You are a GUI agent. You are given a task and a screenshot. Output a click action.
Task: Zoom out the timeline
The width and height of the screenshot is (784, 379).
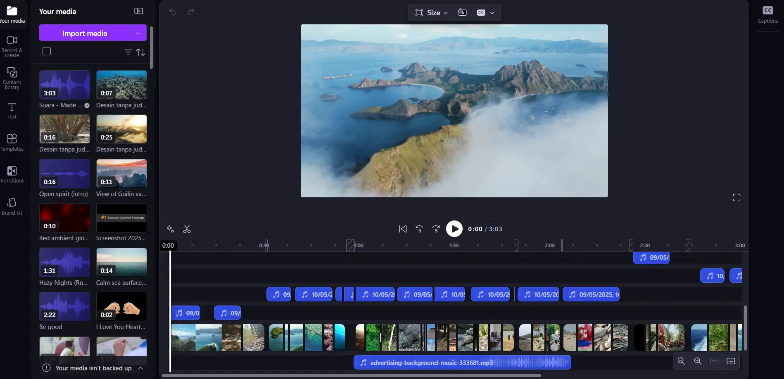(x=681, y=361)
